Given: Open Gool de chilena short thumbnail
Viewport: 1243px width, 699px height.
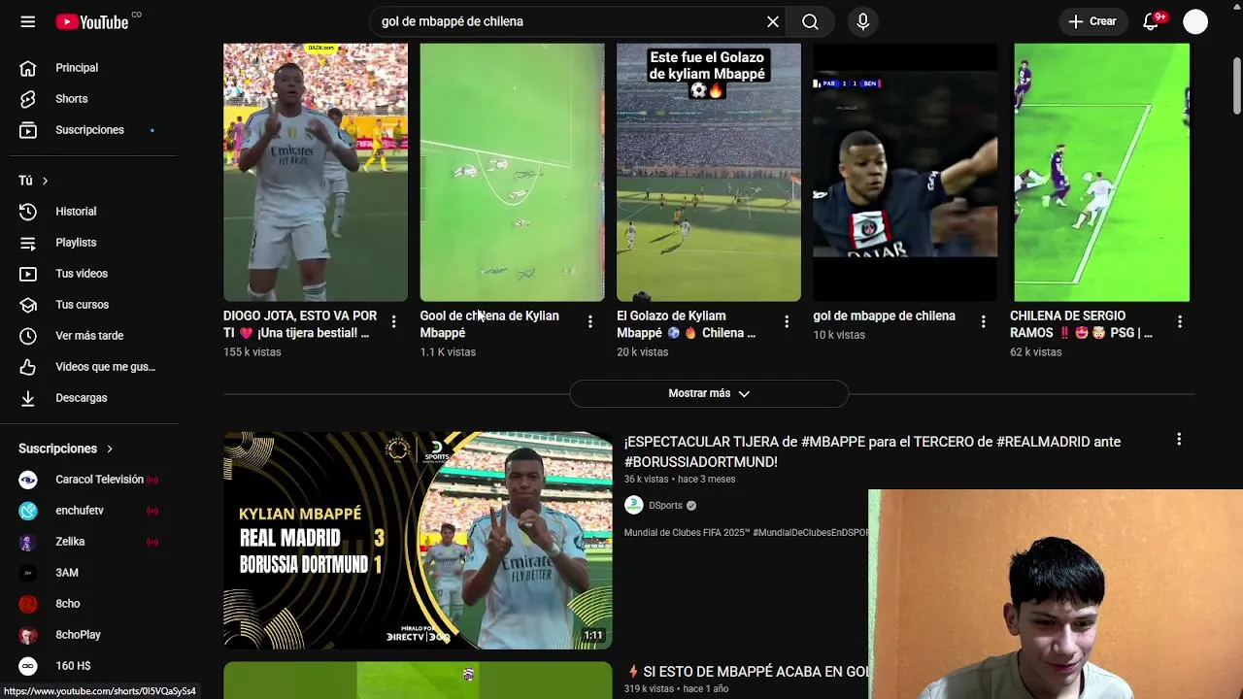Looking at the screenshot, I should (x=512, y=173).
